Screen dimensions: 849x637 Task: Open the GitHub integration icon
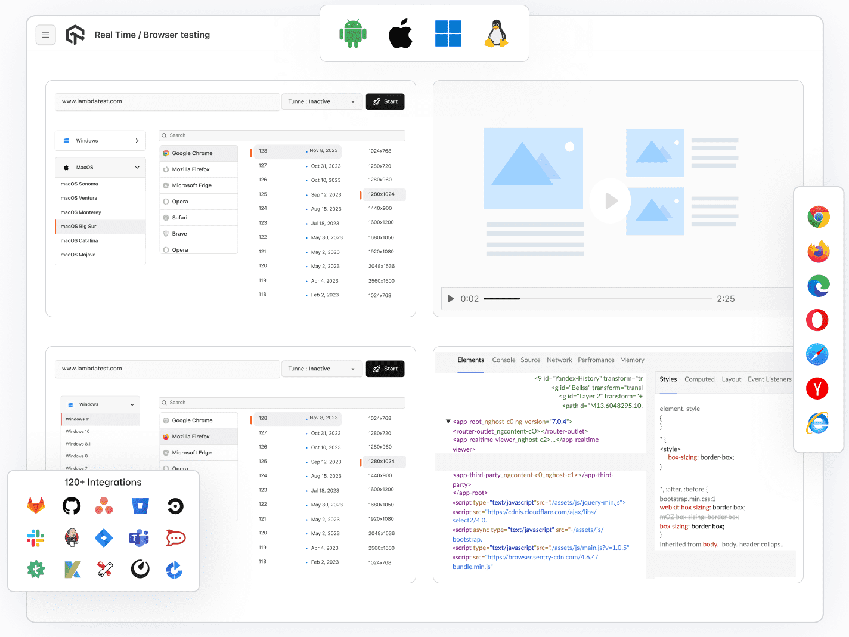pos(72,506)
